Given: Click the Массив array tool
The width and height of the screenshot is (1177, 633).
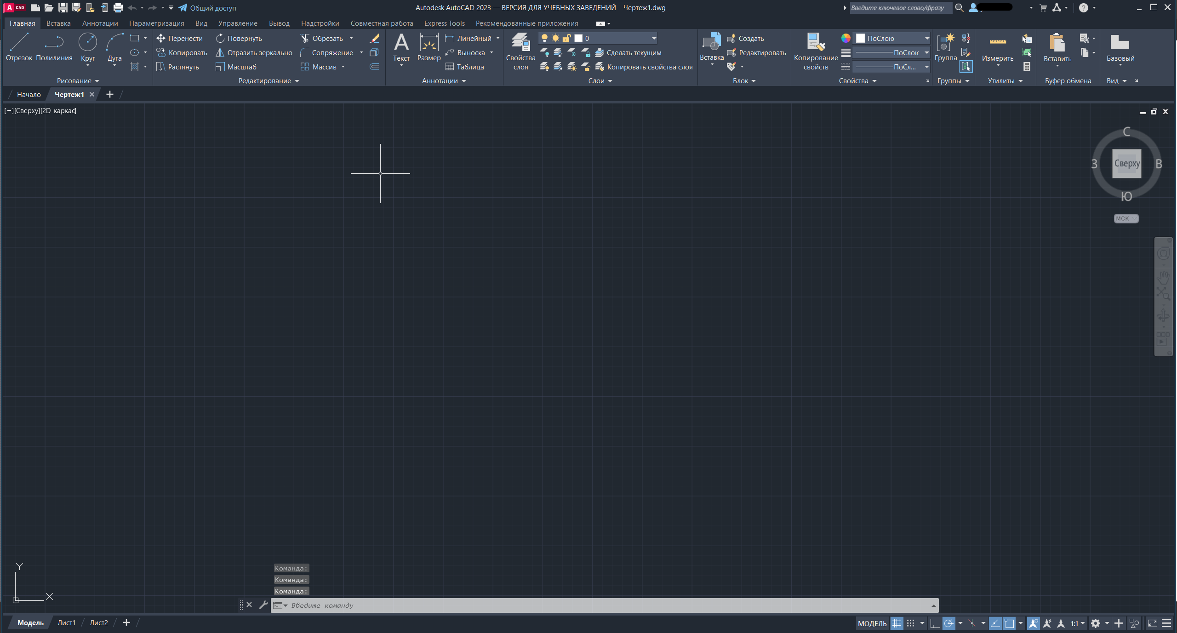Looking at the screenshot, I should point(319,67).
